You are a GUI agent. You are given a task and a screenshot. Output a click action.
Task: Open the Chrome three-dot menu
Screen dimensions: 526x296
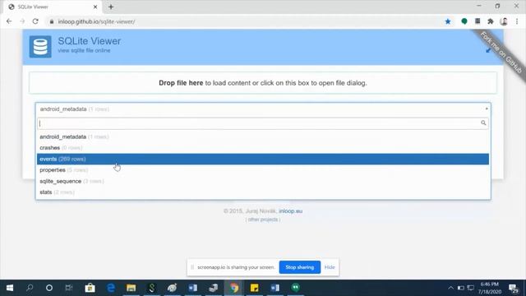point(517,21)
